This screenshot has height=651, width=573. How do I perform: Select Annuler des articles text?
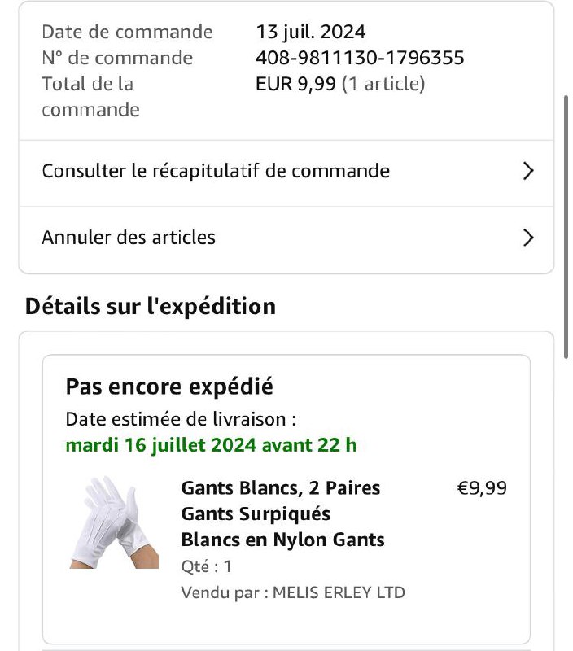[x=129, y=238]
